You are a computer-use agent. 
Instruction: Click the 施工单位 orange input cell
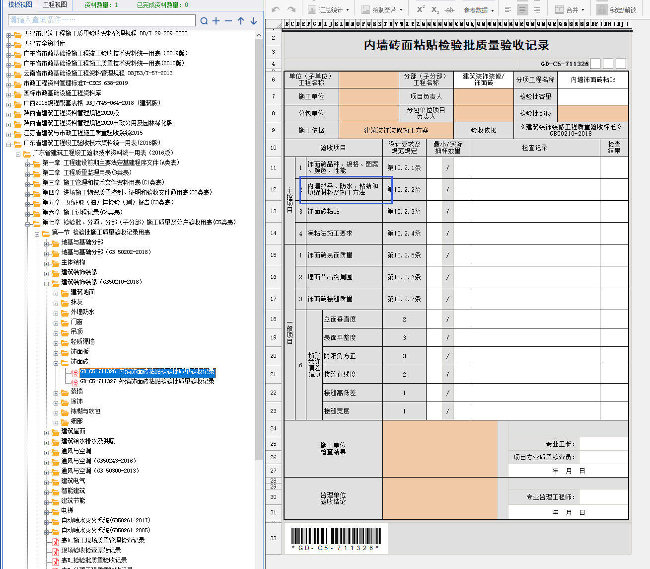pos(368,96)
